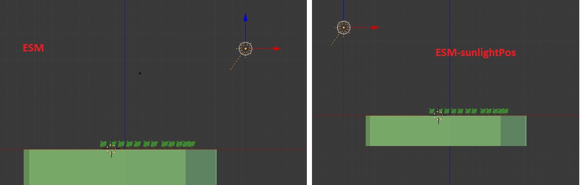Click the red X-axis arrow in ESM-sunlightPos viewport
Viewport: 581px width, 185px height.
coord(376,27)
